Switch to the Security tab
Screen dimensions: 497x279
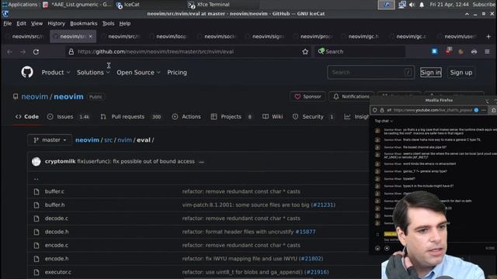313,117
